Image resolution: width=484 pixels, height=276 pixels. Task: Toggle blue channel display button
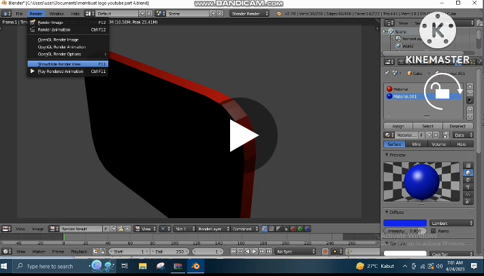(x=308, y=229)
